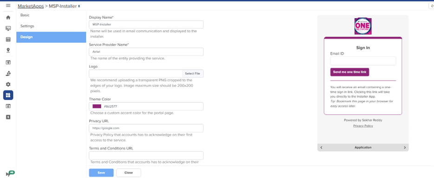The width and height of the screenshot is (434, 178).
Task: Go to next preview page arrow
Action: pos(405,147)
